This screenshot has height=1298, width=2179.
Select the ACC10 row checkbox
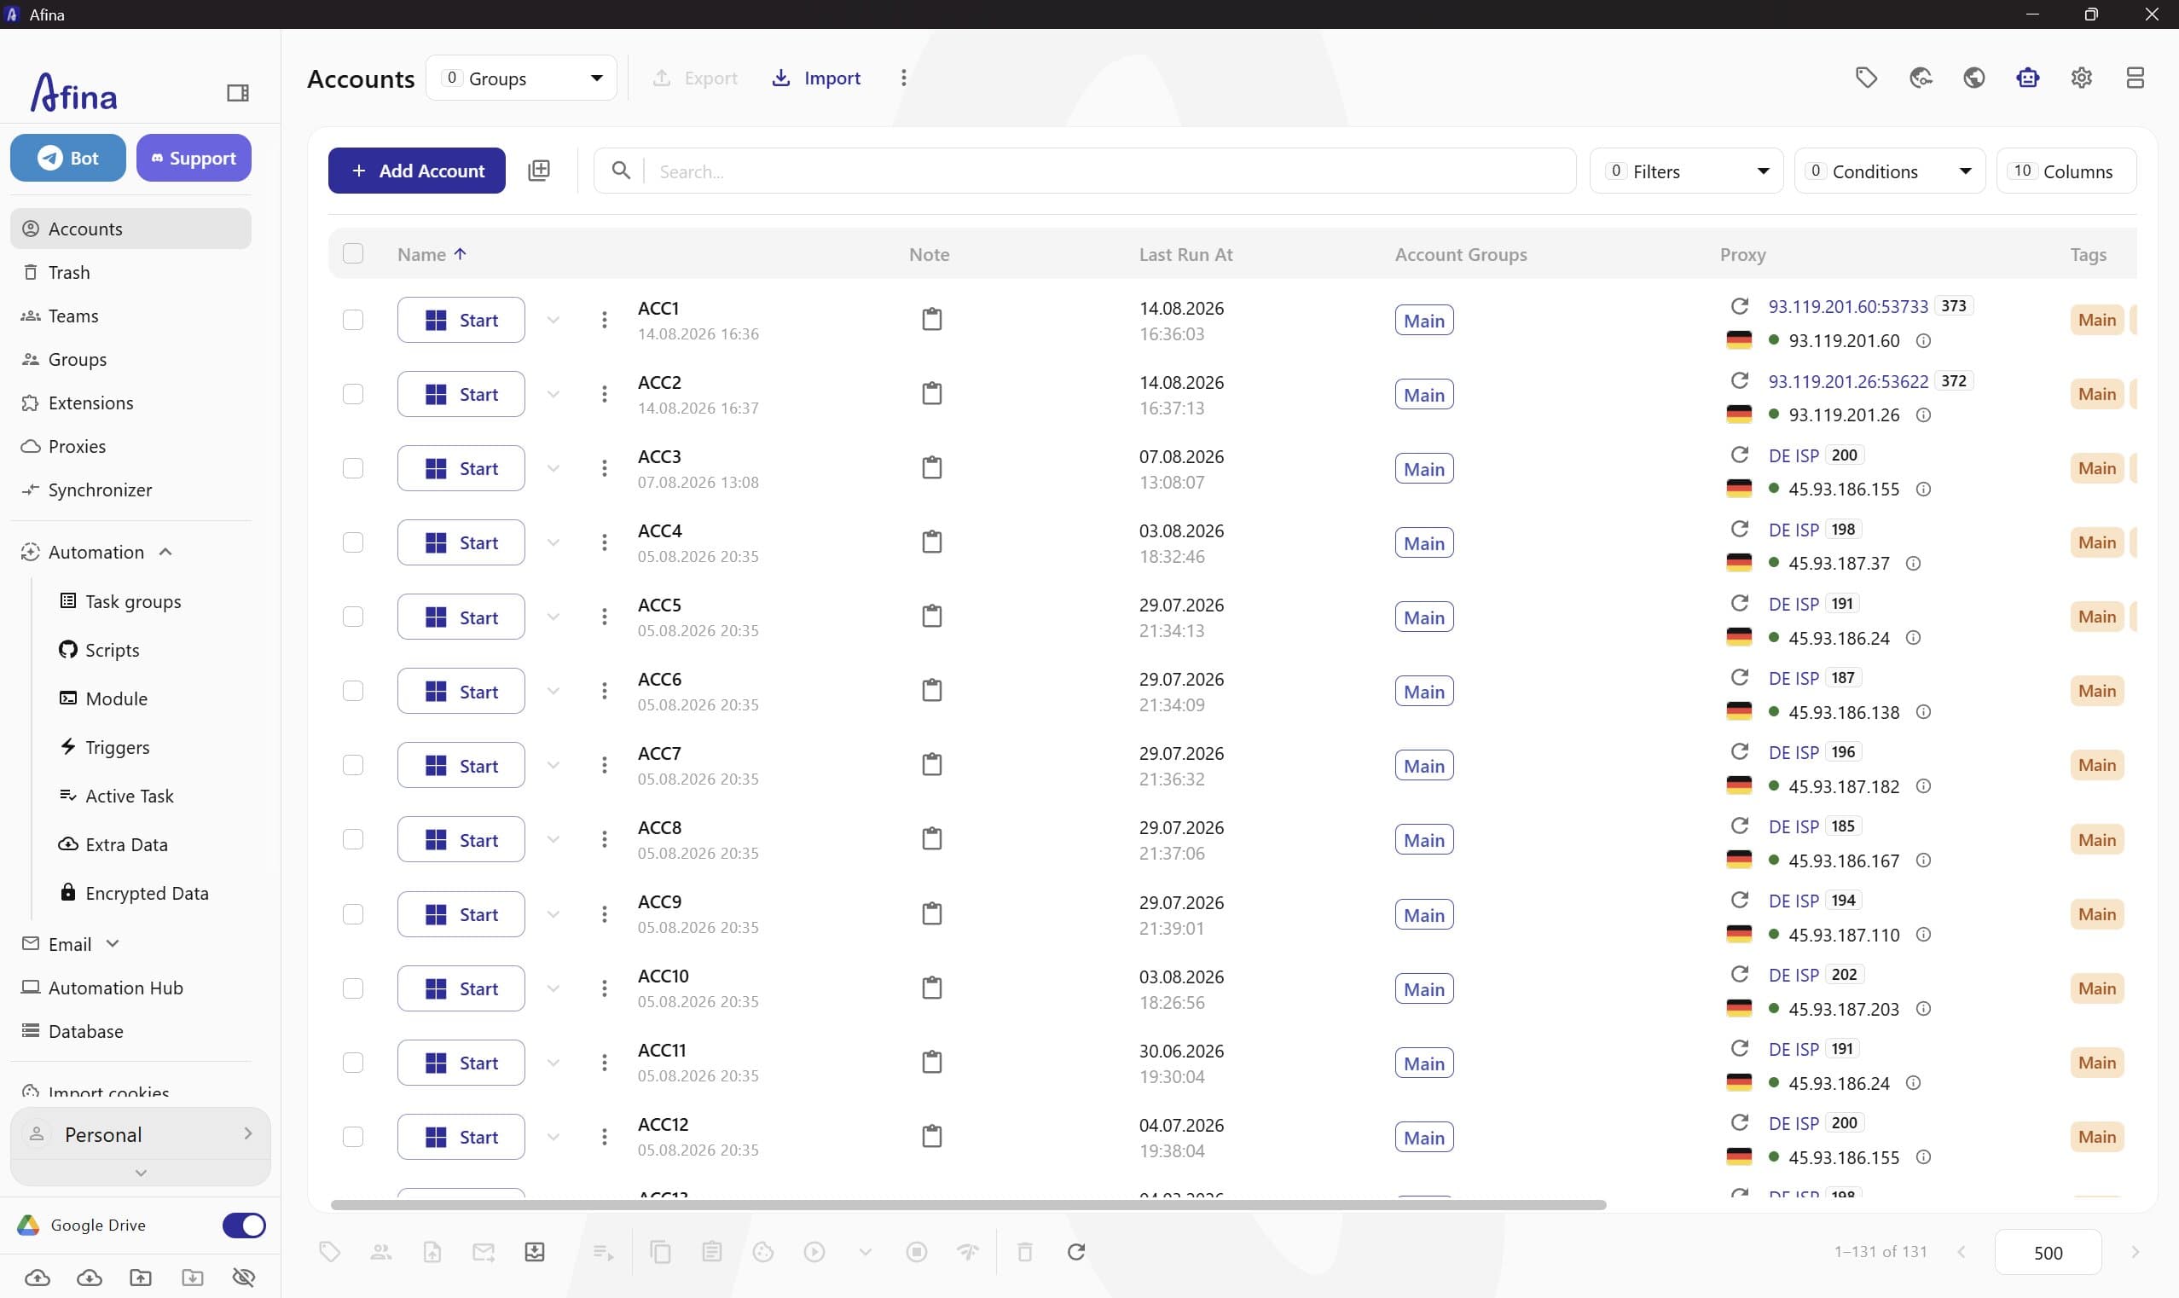coord(352,988)
